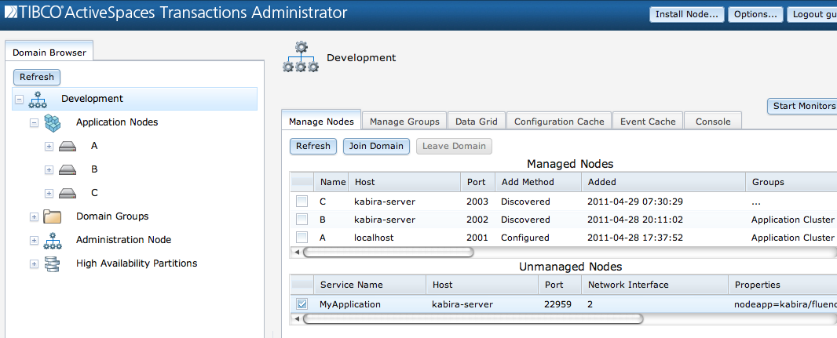Switch to the Console tab
Screen dimensions: 837x338
pyautogui.click(x=713, y=121)
